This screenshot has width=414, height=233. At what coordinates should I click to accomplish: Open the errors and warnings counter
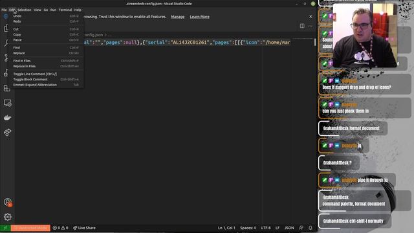coord(60,228)
